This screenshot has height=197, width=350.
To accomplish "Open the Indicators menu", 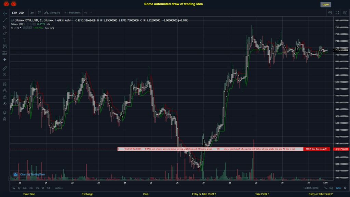I will click(72, 13).
